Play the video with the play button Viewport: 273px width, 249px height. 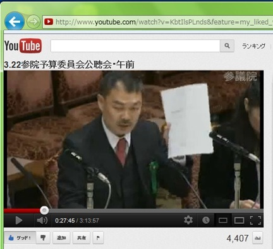click(18, 220)
